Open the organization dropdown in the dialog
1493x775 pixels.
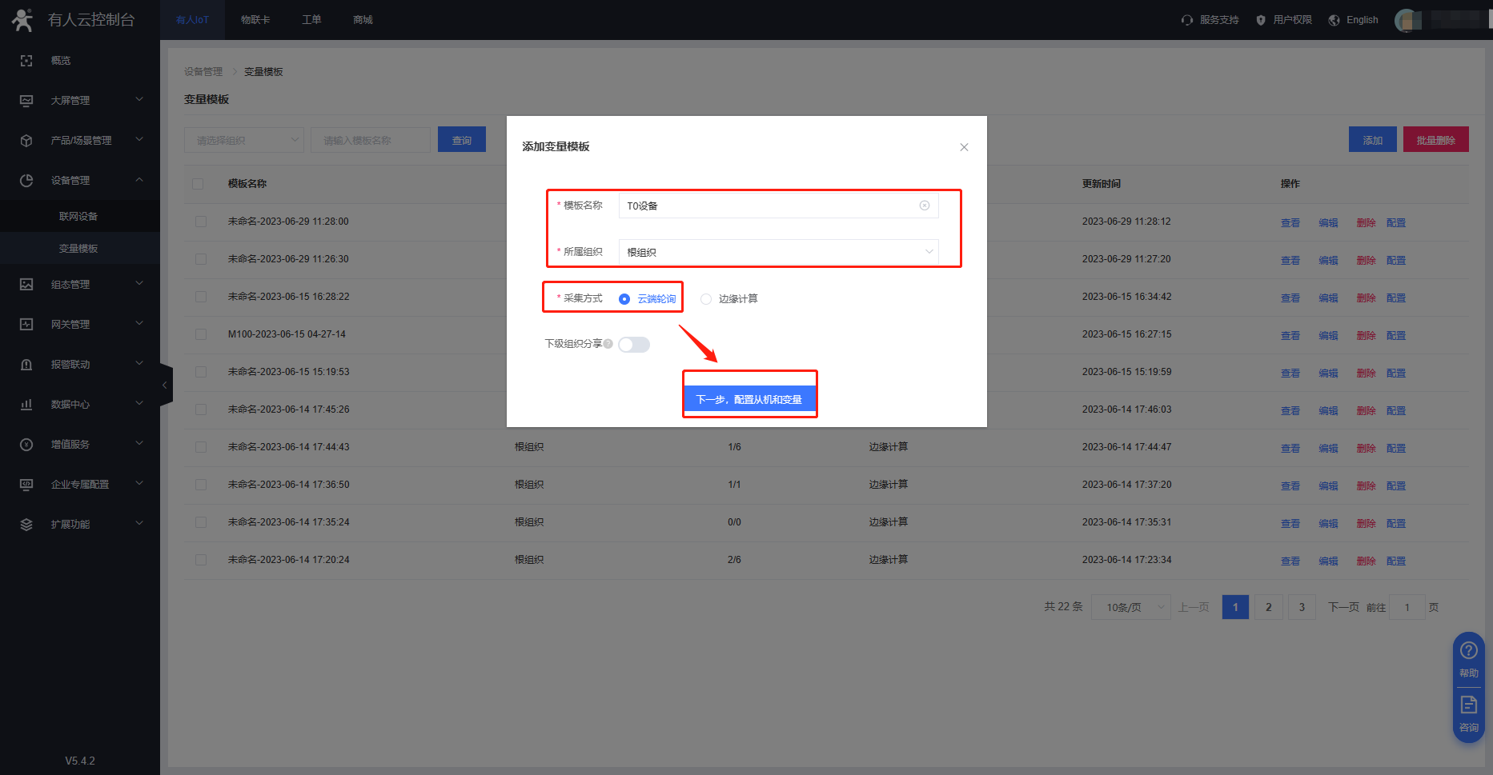(778, 252)
